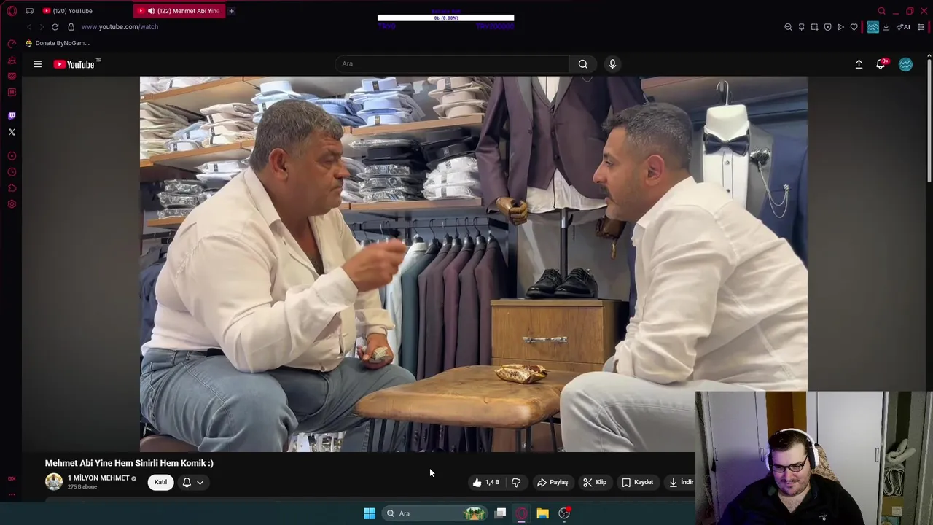Create a clip with Klip button
Screen dimensions: 933x525
595,482
